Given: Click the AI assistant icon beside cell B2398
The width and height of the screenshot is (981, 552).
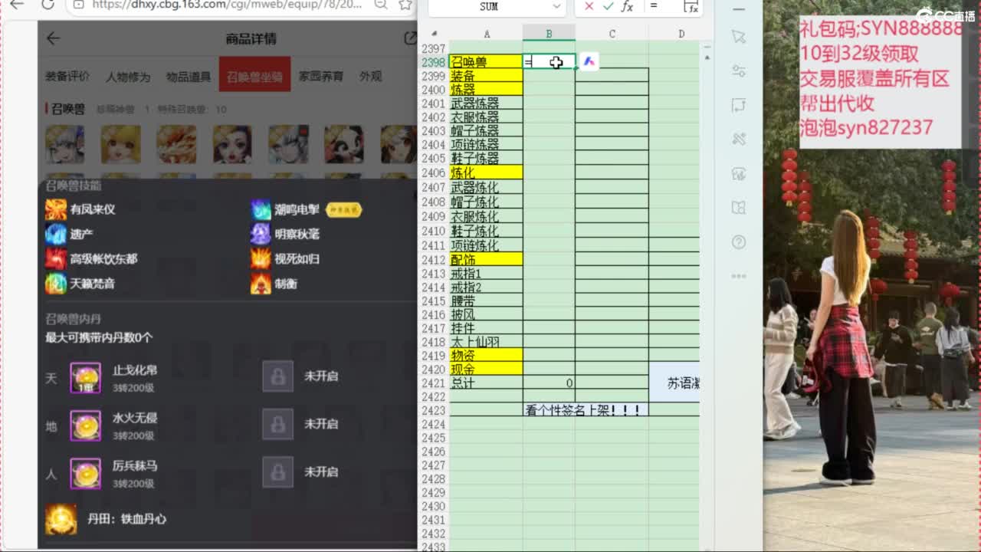Looking at the screenshot, I should click(x=589, y=61).
